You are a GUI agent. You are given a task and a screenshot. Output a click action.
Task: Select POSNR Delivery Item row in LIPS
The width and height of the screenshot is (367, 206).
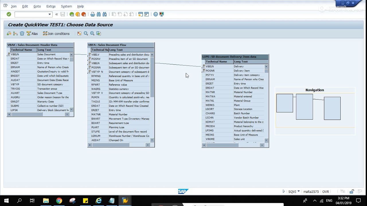click(x=233, y=71)
